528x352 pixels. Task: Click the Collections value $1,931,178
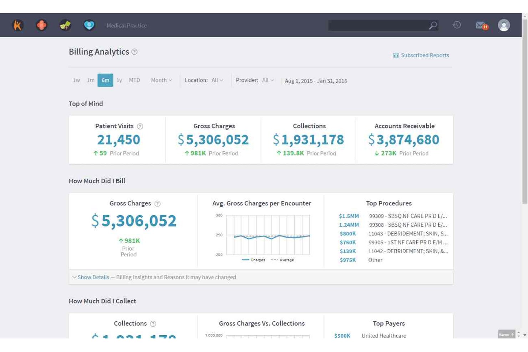point(309,139)
